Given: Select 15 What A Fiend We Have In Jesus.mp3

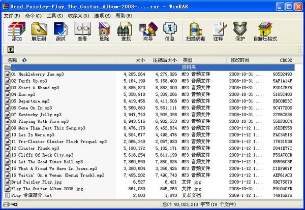Looking at the screenshot, I should coord(54,168).
